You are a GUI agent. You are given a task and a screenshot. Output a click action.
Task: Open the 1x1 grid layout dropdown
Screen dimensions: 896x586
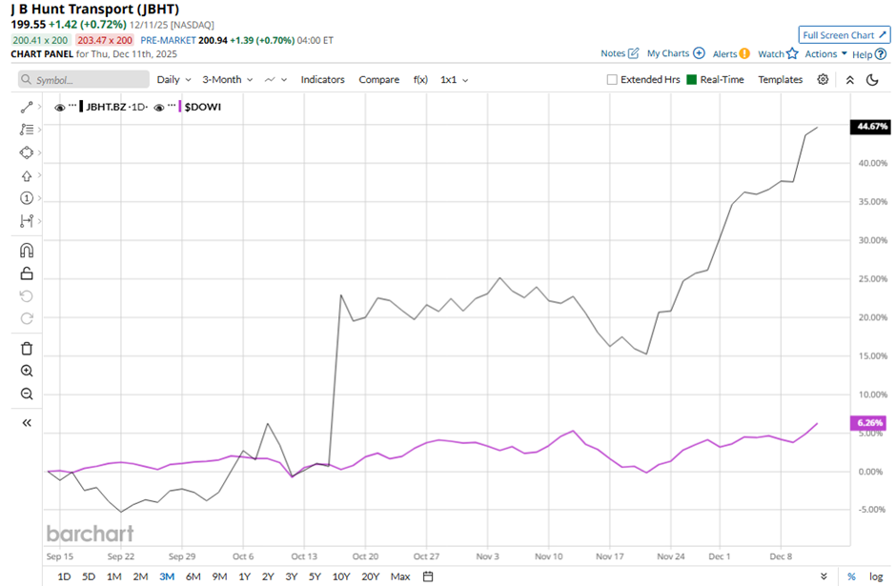[x=455, y=79]
